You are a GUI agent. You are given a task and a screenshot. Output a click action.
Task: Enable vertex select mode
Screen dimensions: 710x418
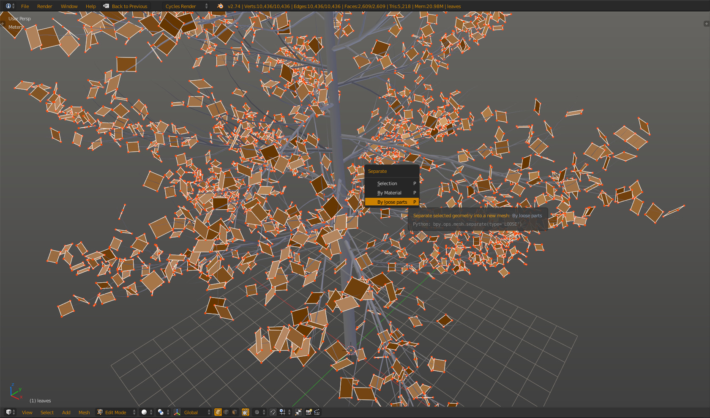click(x=218, y=412)
